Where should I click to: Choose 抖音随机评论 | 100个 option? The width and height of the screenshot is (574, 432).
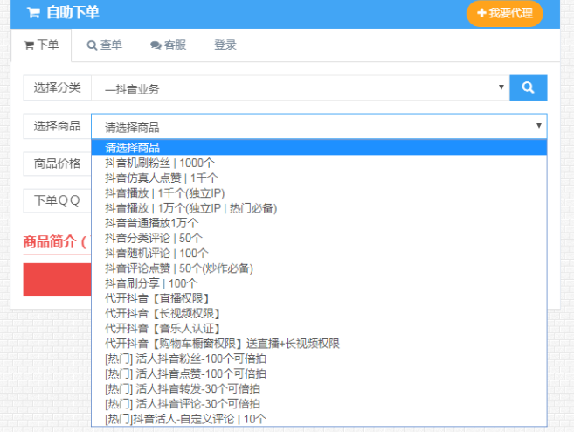click(319, 253)
